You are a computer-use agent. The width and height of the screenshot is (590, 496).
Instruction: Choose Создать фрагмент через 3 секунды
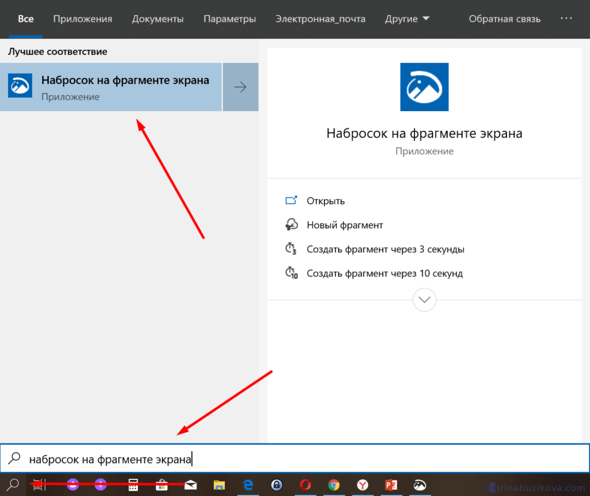(385, 249)
